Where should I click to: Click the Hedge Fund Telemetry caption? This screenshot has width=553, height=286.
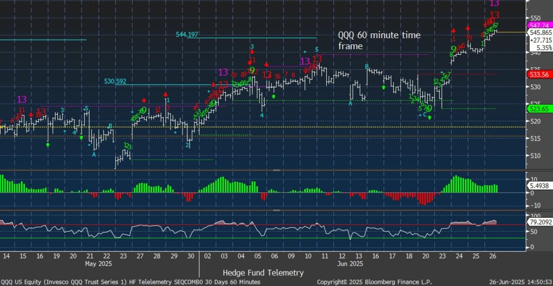[x=263, y=273]
